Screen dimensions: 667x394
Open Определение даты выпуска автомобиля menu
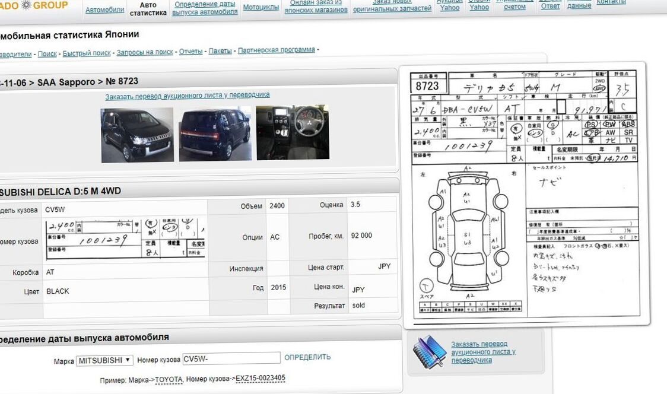[205, 8]
